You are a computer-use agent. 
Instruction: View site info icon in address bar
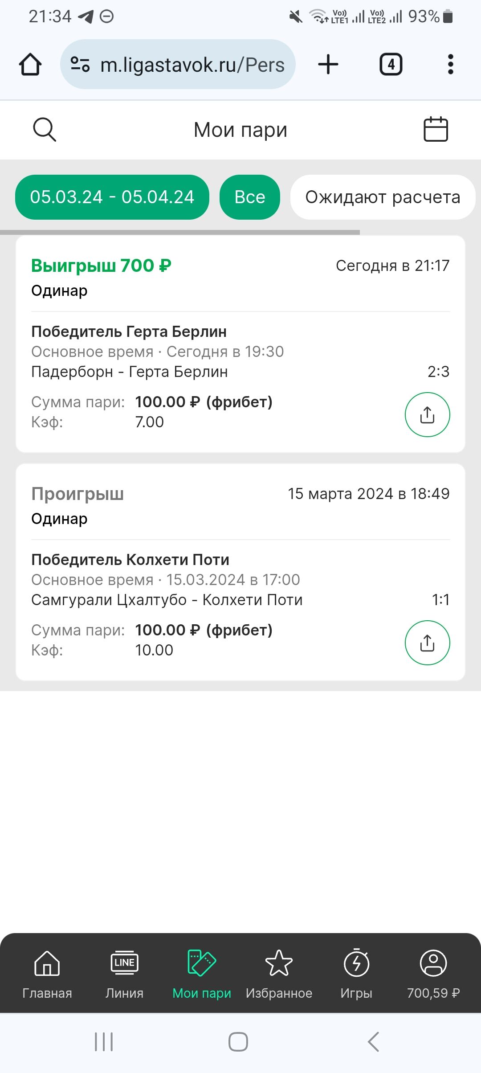coord(80,65)
